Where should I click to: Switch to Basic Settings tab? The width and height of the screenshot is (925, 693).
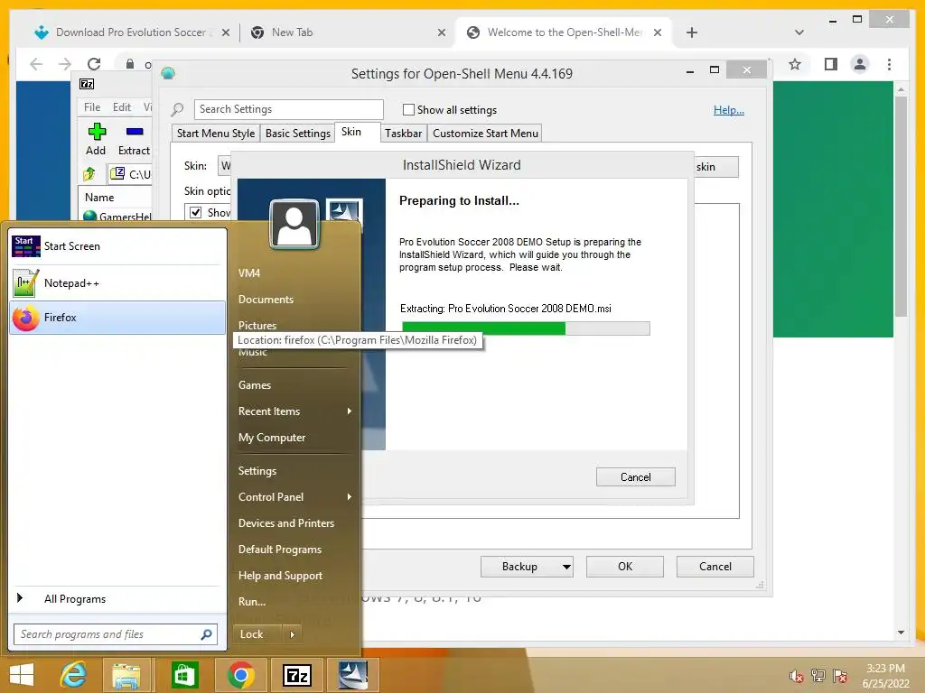298,134
